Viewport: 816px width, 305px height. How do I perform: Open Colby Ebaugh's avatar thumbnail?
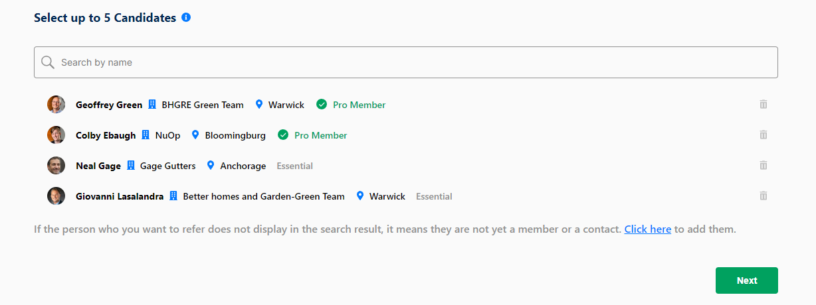[56, 135]
